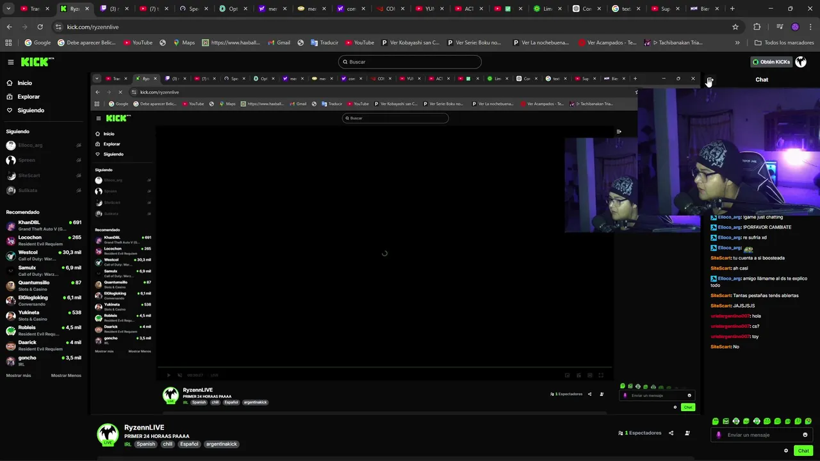Select the first emote in chat emote row
Image resolution: width=820 pixels, height=461 pixels.
(x=716, y=421)
